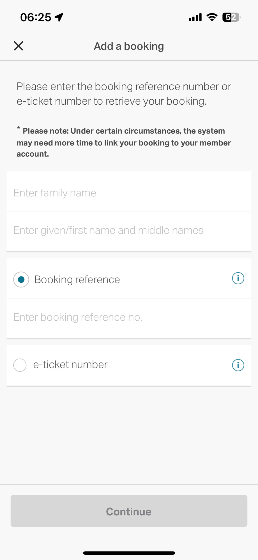Tap the home indicator bar
258x560 pixels.
point(129,553)
